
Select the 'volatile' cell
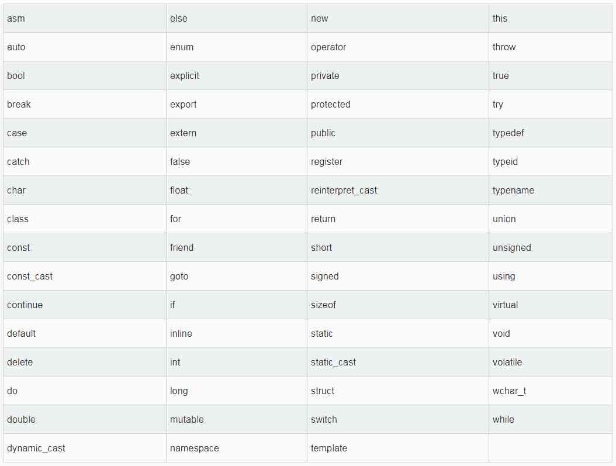click(551, 363)
